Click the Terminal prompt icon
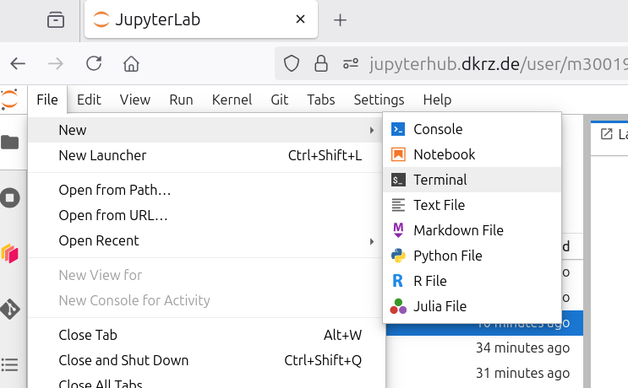 tap(398, 180)
